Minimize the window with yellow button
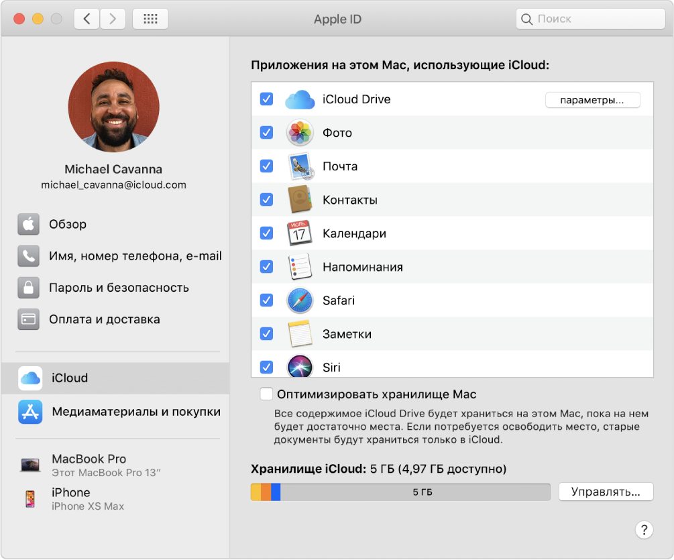674x560 pixels. click(38, 19)
